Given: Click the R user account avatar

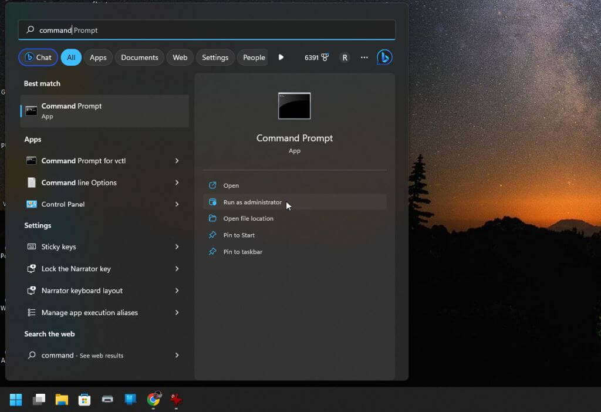Looking at the screenshot, I should (345, 58).
